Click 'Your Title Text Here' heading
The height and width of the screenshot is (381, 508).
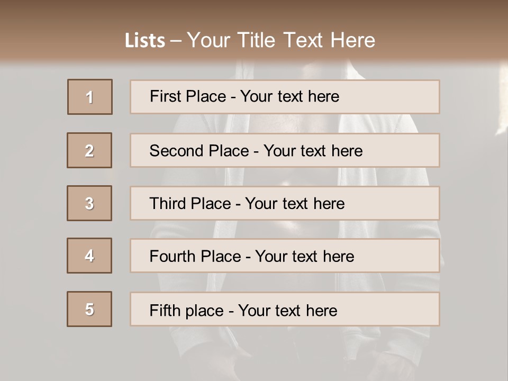[x=281, y=40]
